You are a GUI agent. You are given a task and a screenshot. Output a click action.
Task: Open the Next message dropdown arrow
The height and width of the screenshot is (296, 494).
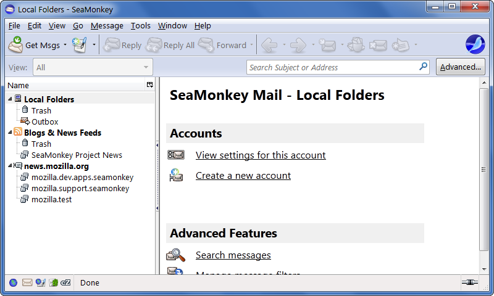[342, 45]
